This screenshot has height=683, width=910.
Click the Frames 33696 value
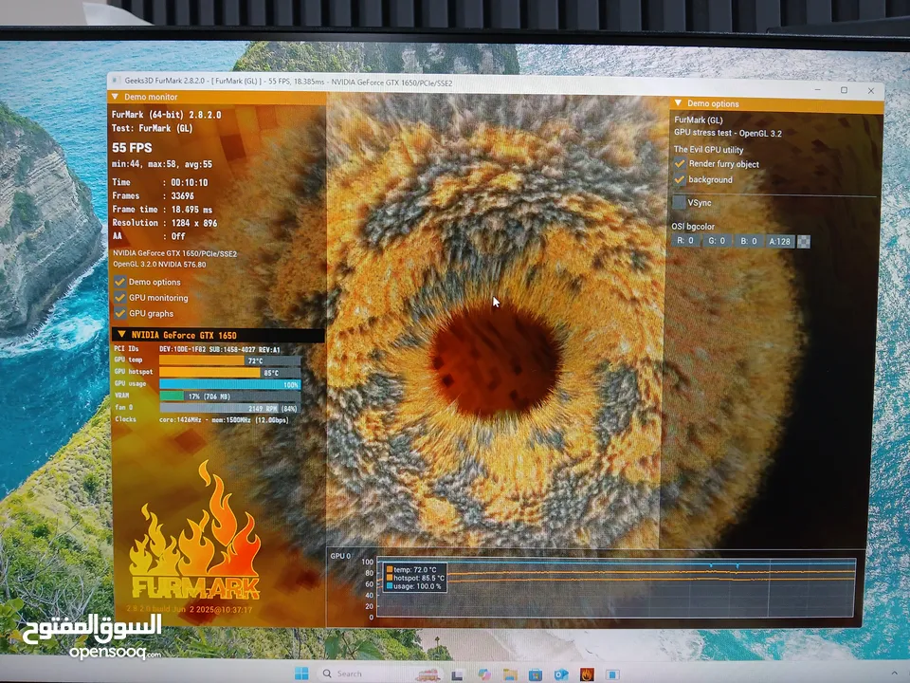tap(183, 195)
